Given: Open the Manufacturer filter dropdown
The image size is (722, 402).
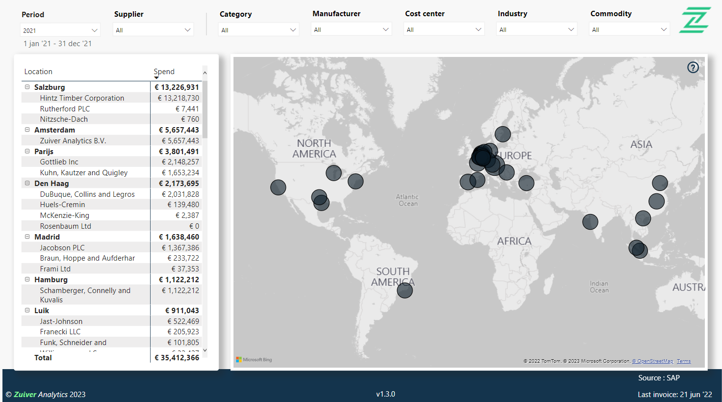Looking at the screenshot, I should click(351, 29).
